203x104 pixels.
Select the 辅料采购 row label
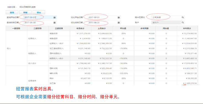point(54,73)
